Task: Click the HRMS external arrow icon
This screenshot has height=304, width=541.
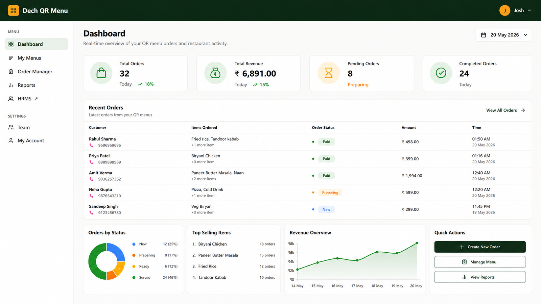Action: pyautogui.click(x=36, y=99)
